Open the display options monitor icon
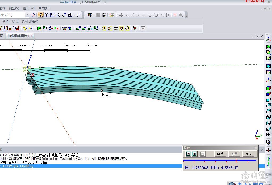Screen dimensions: 272x185 (x=90, y=15)
